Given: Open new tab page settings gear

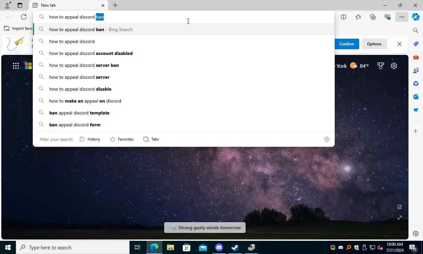Looking at the screenshot, I should pyautogui.click(x=394, y=66).
